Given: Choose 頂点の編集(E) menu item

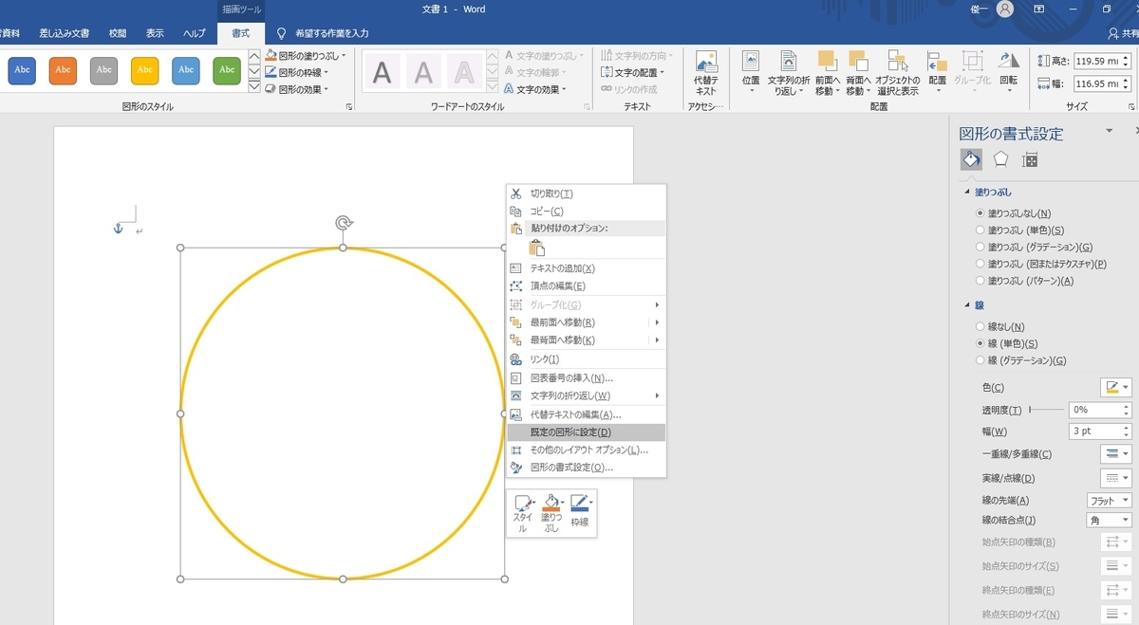Looking at the screenshot, I should 586,285.
